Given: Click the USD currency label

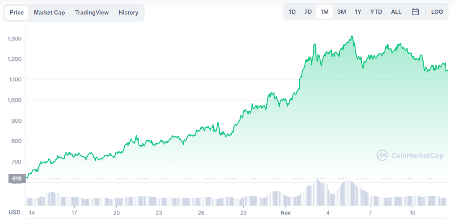Looking at the screenshot, I should click(x=15, y=213).
